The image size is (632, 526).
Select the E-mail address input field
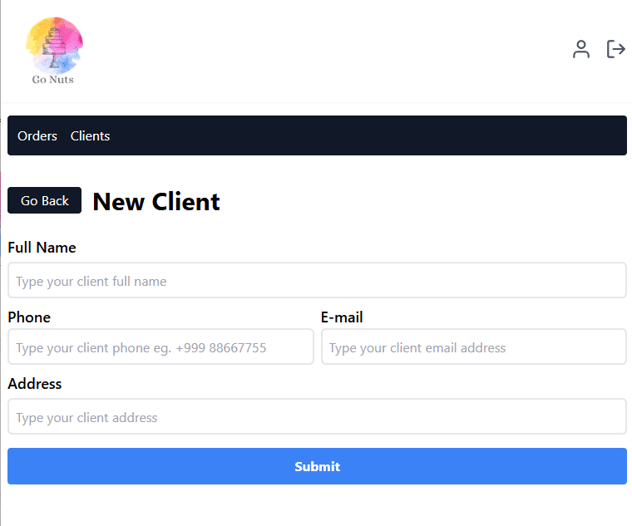point(474,347)
